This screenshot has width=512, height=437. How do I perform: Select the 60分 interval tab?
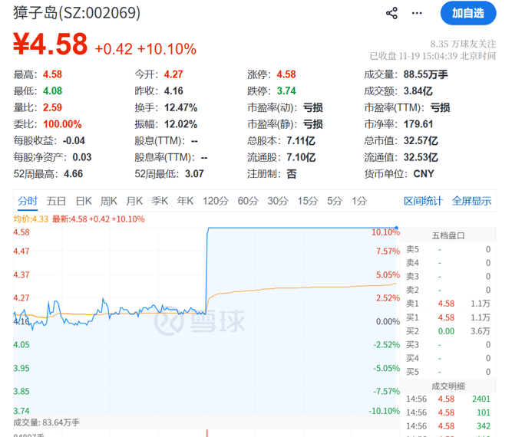pyautogui.click(x=248, y=201)
